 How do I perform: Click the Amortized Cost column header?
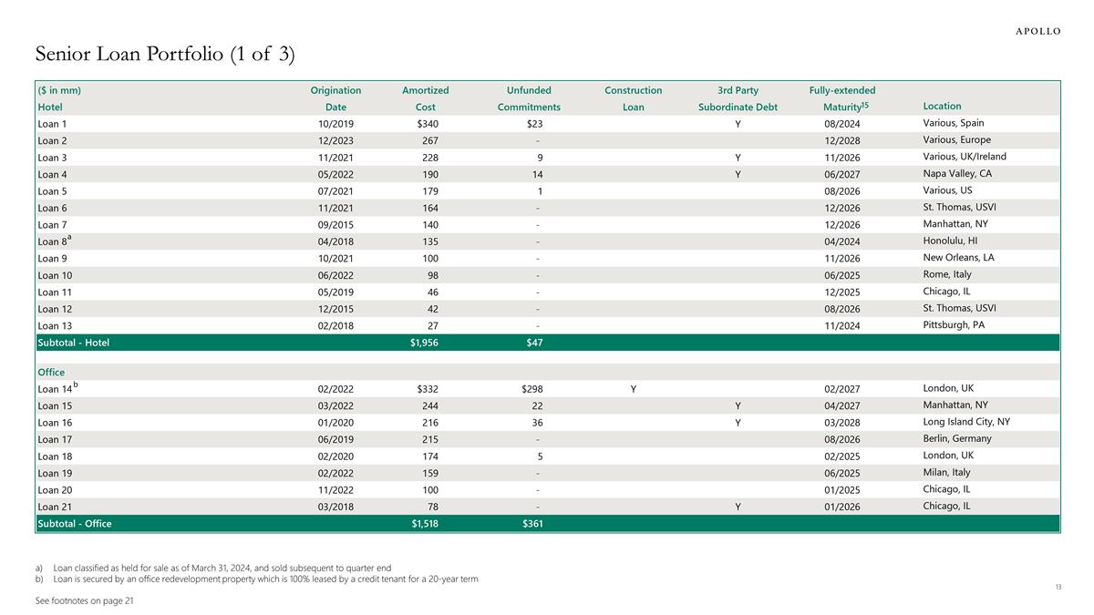426,98
